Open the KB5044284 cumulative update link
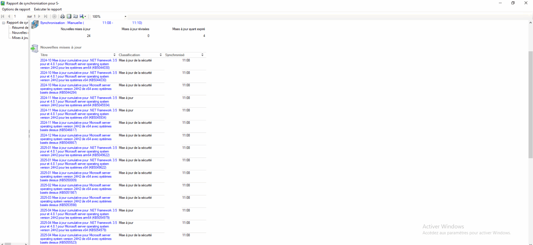The height and width of the screenshot is (245, 533). pos(75,89)
